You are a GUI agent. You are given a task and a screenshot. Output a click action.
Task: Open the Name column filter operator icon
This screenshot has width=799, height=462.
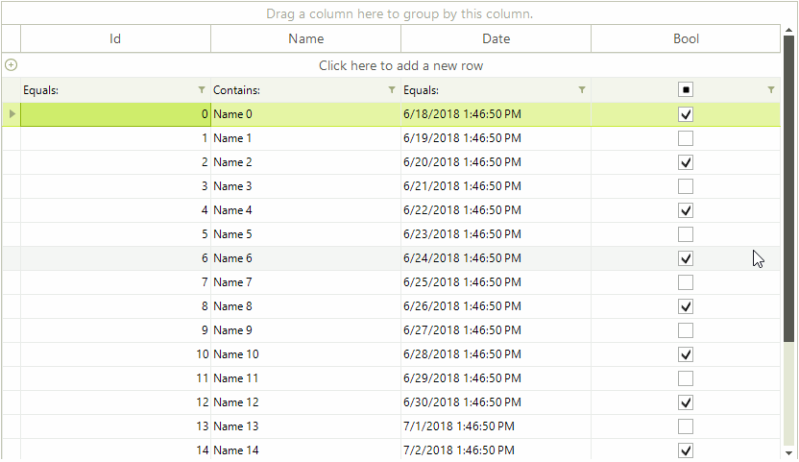point(392,89)
